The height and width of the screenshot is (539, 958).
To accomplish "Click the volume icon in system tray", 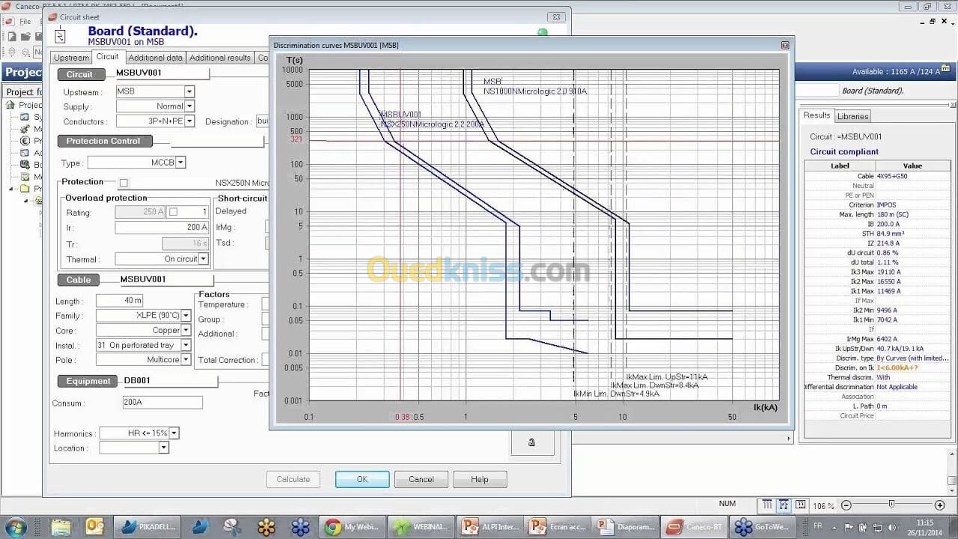I will click(893, 526).
